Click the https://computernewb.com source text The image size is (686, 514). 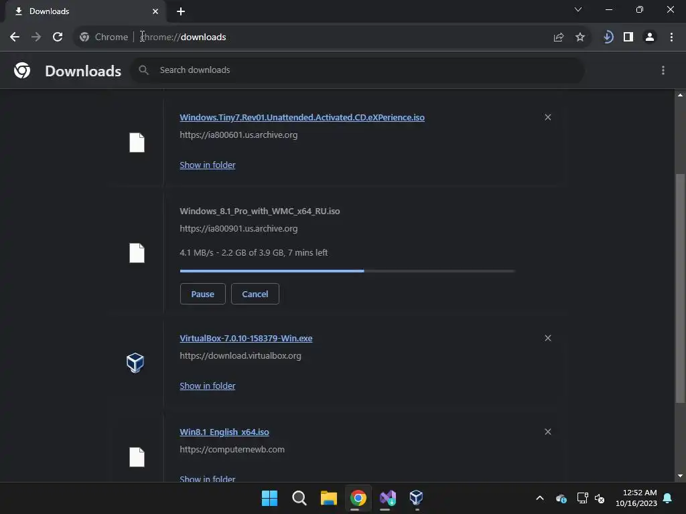(232, 449)
